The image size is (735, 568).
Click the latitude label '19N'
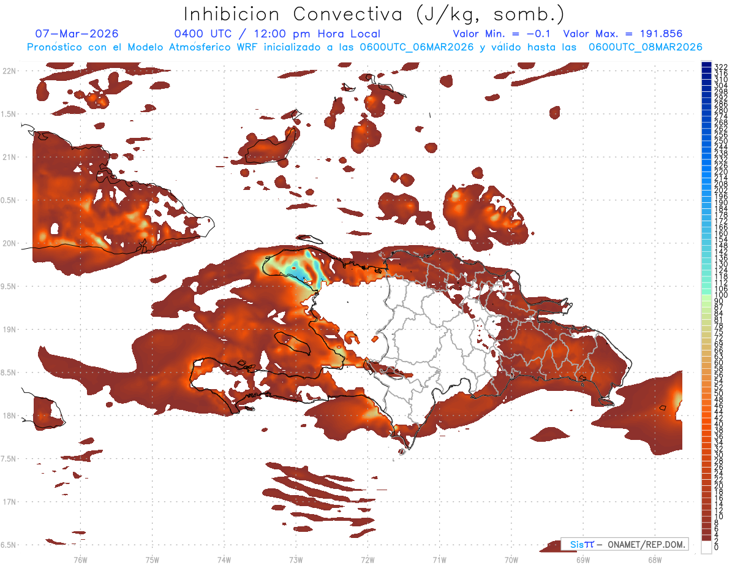point(9,329)
